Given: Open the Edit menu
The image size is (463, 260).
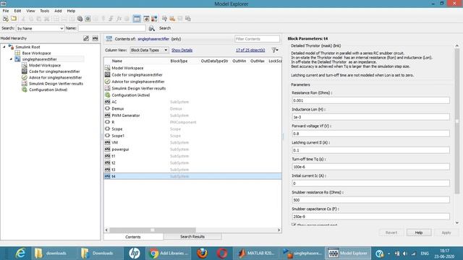Looking at the screenshot, I should [x=17, y=11].
